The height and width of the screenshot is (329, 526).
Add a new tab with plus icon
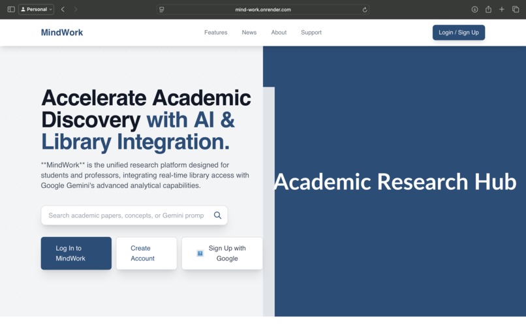point(502,9)
